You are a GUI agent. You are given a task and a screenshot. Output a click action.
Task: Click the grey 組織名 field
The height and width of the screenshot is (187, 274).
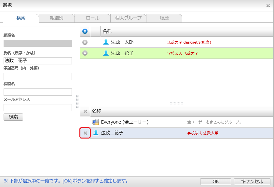[x=38, y=43]
